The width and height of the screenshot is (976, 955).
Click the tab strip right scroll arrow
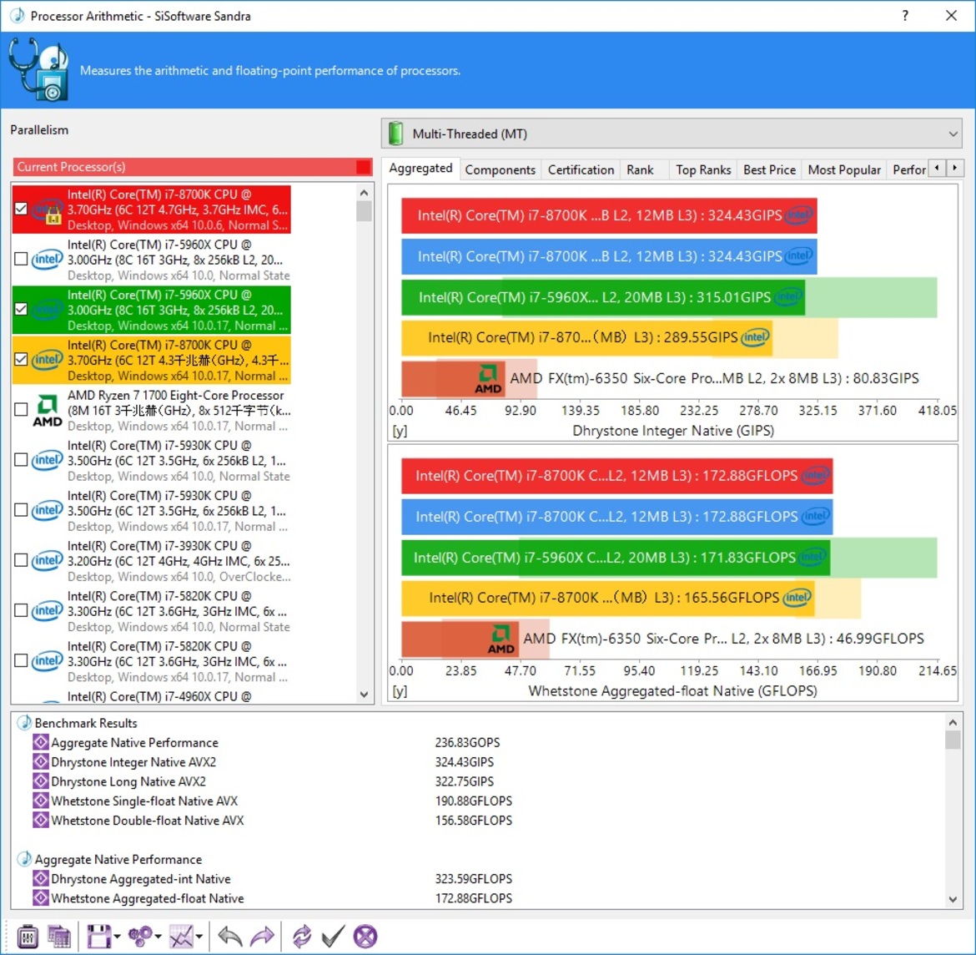pyautogui.click(x=955, y=168)
